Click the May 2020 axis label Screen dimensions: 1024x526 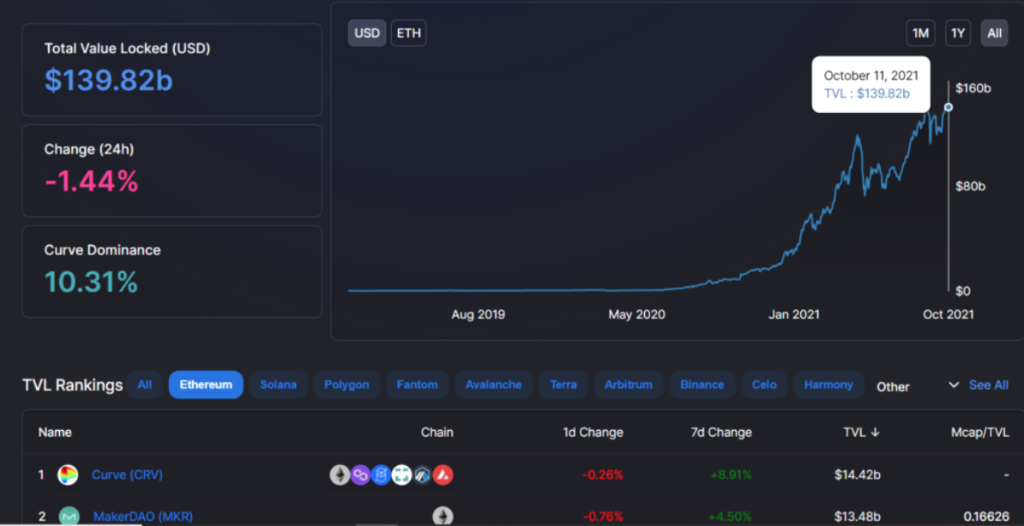(x=636, y=314)
